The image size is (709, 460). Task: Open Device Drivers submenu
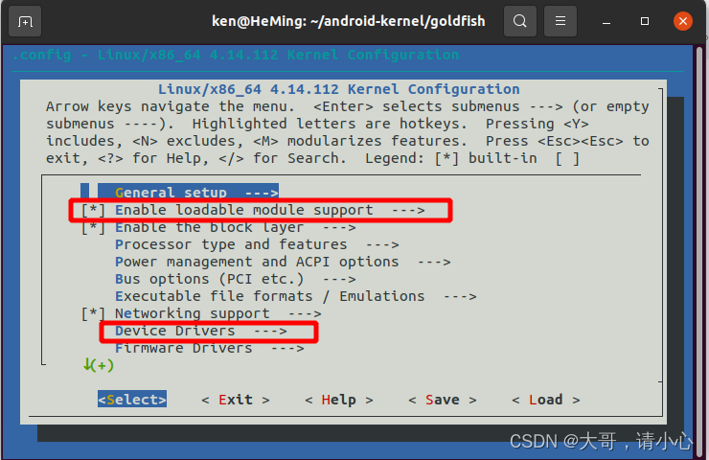coord(201,331)
